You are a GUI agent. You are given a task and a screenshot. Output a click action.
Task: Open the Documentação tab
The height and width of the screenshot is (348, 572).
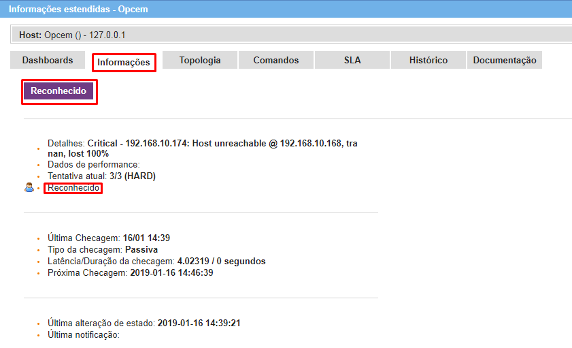pyautogui.click(x=505, y=61)
